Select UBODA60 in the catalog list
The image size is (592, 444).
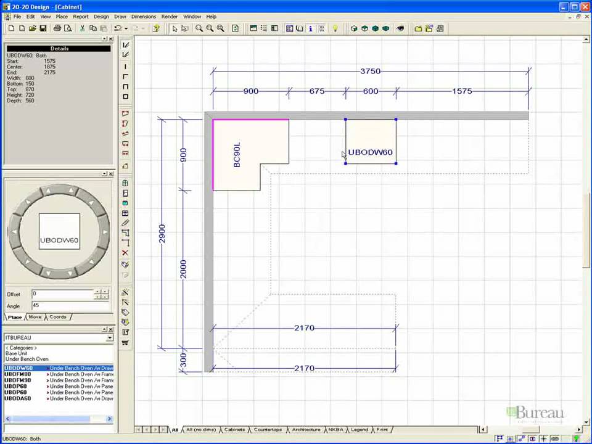pyautogui.click(x=59, y=398)
